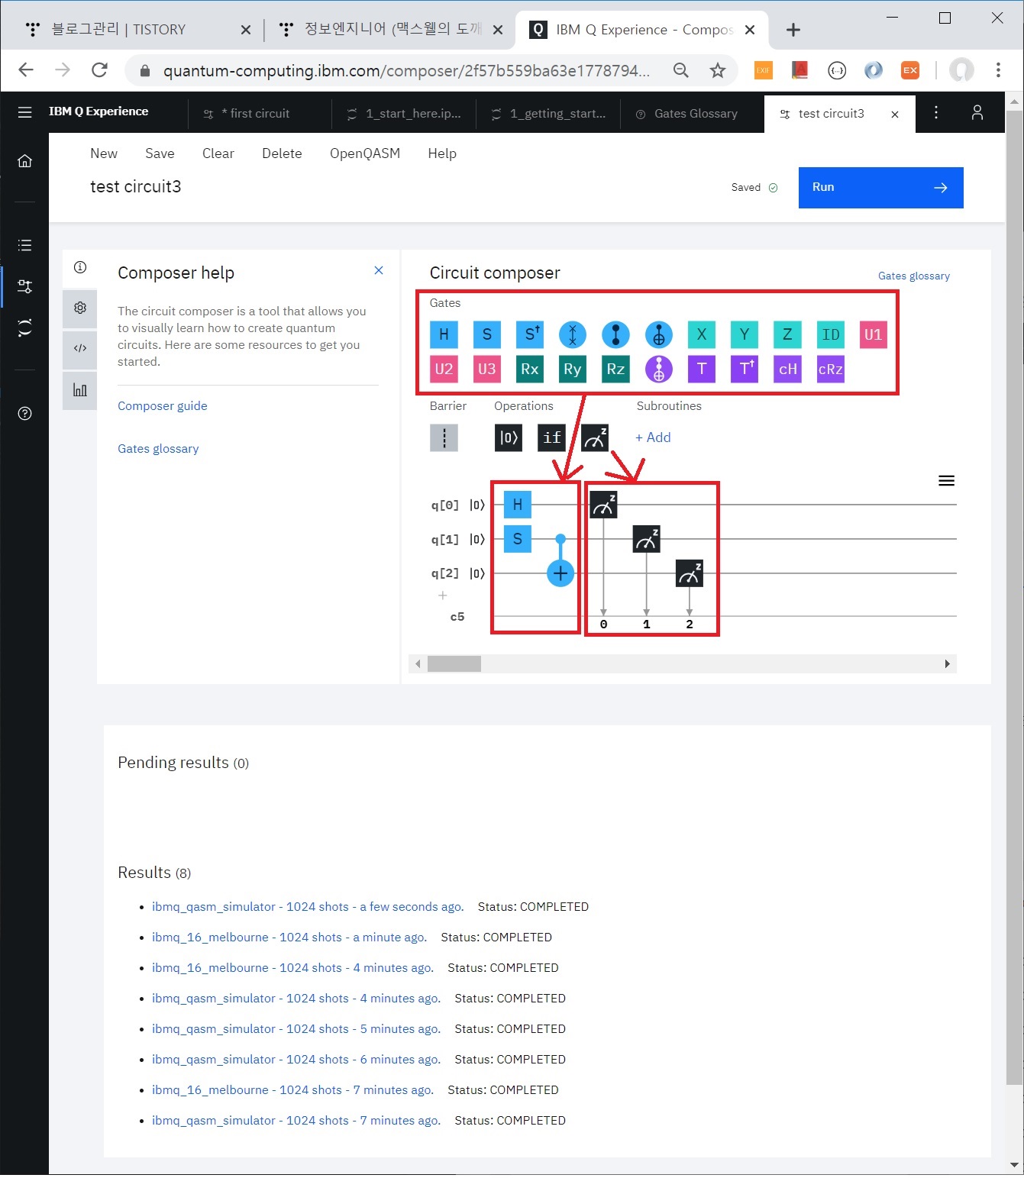Viewport: 1024px width, 1178px height.
Task: Select the T-dagger gate
Action: pyautogui.click(x=745, y=370)
